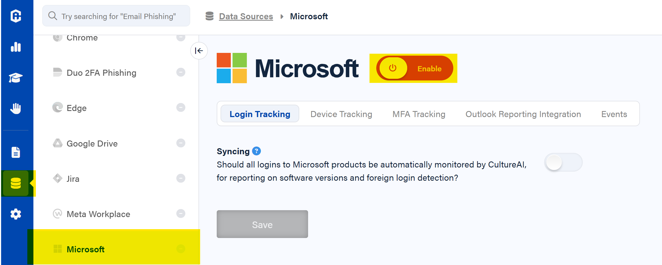
Task: Click the minus indicator beside Jira
Action: (x=181, y=178)
